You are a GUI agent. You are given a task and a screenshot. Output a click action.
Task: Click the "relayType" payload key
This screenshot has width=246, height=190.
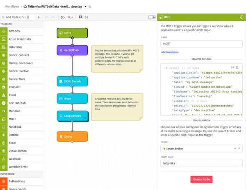182,111
